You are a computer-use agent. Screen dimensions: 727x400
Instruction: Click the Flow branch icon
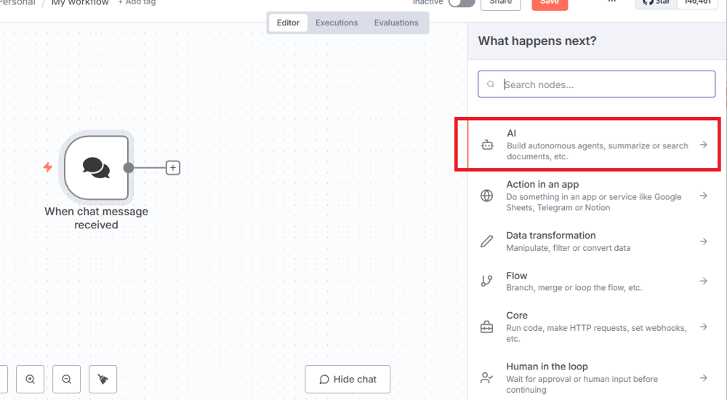487,281
